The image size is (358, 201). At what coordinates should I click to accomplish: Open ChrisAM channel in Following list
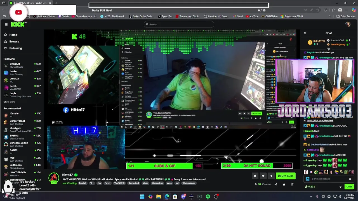(22, 65)
